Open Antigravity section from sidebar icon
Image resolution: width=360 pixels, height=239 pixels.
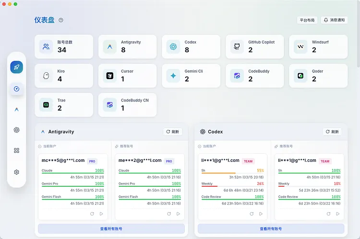click(16, 110)
